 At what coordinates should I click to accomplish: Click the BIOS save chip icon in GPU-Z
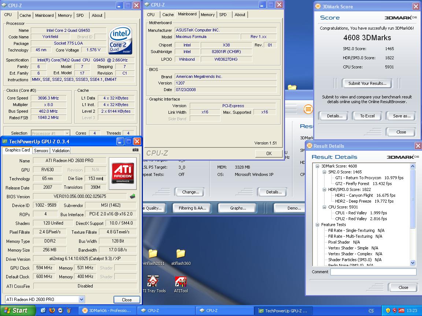coord(132,196)
